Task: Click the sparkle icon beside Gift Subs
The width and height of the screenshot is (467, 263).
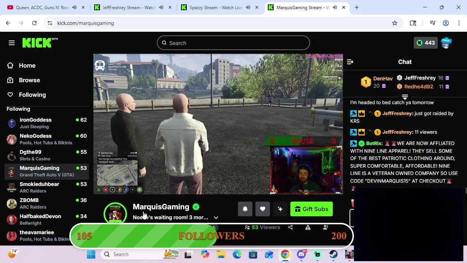Action: 280,209
